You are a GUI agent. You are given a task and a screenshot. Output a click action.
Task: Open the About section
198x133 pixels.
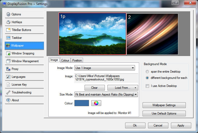coord(24,100)
